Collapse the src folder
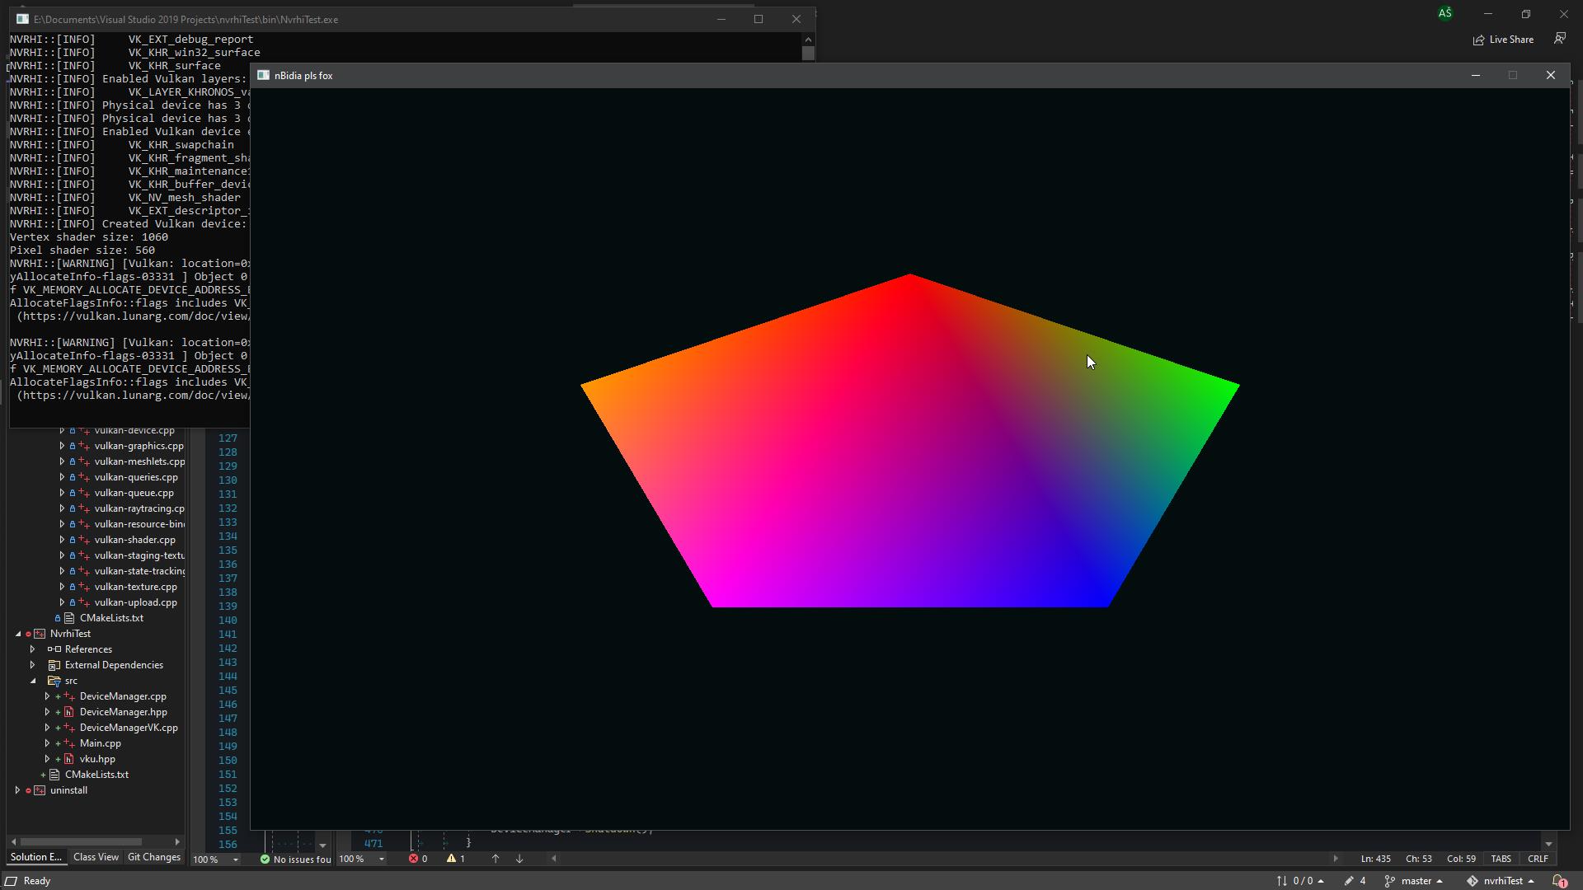1583x890 pixels. [33, 681]
